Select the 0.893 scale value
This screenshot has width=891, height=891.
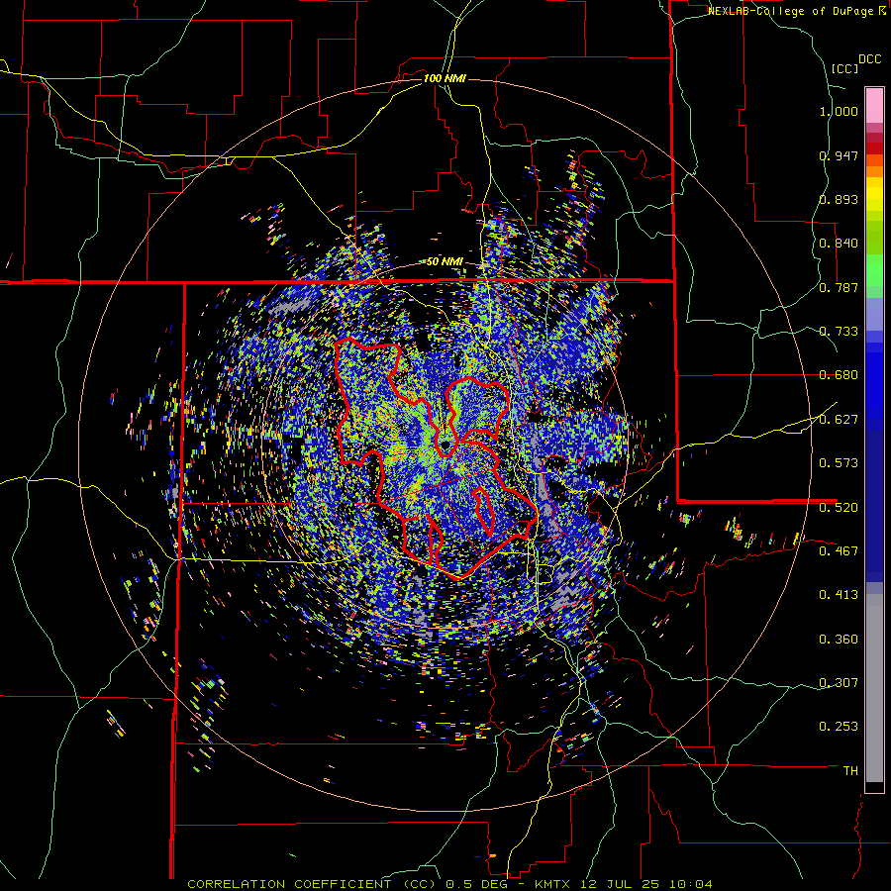(x=839, y=199)
